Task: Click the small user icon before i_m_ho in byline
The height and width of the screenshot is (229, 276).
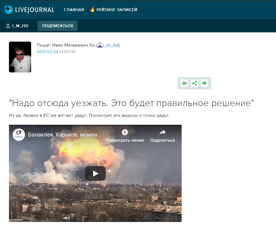Action: [100, 45]
